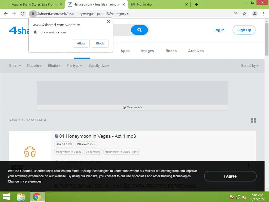Expand the Genre filter dropdown
This screenshot has width=269, height=202.
tap(15, 65)
